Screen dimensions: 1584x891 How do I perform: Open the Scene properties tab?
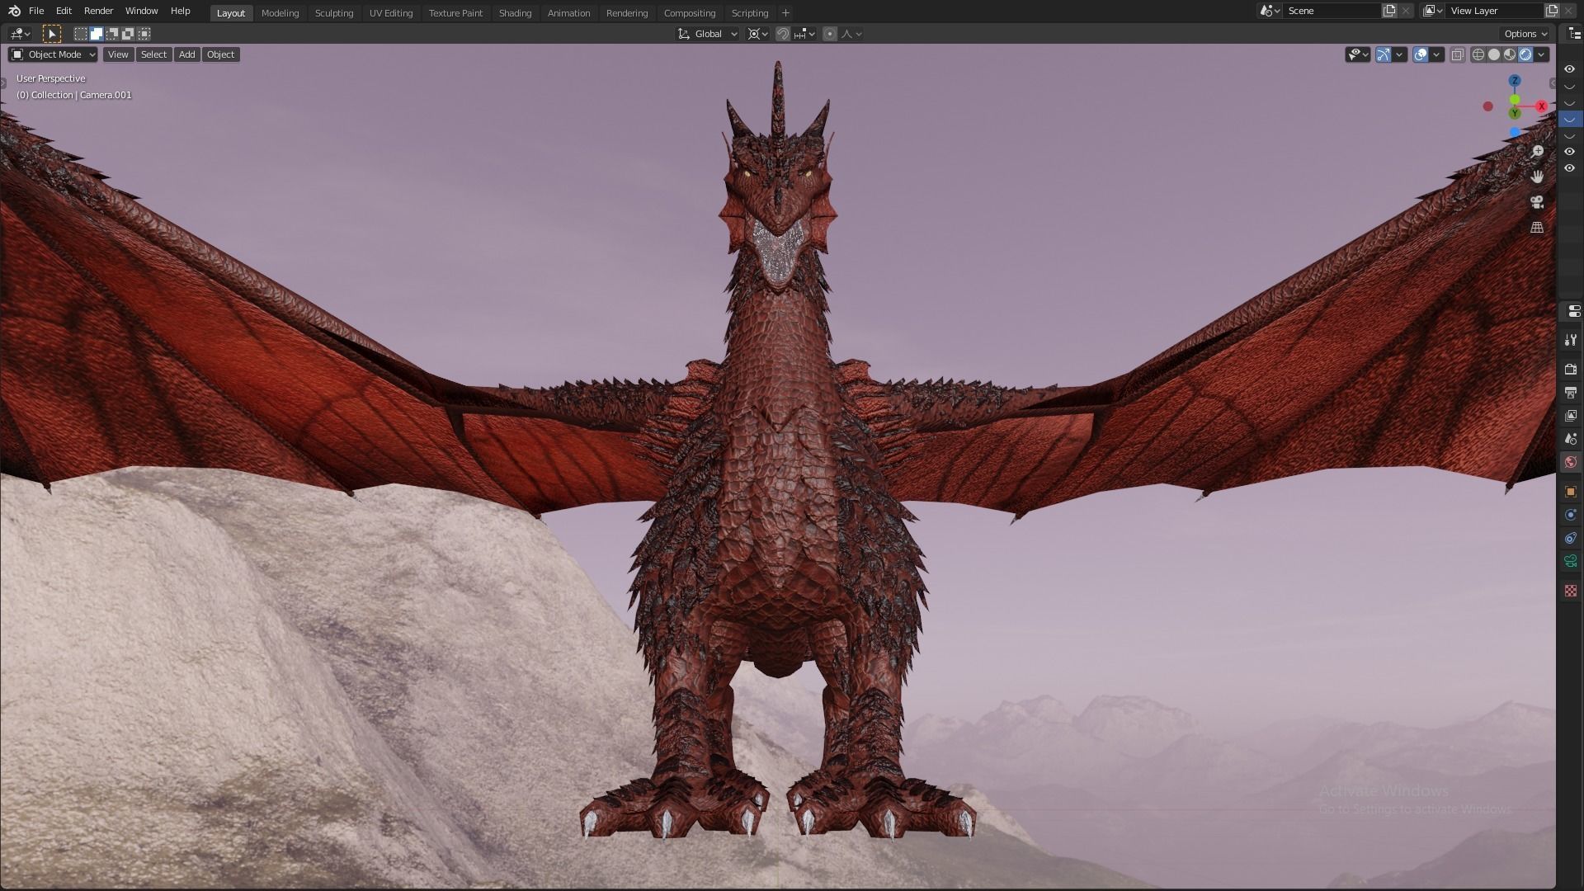pyautogui.click(x=1571, y=439)
